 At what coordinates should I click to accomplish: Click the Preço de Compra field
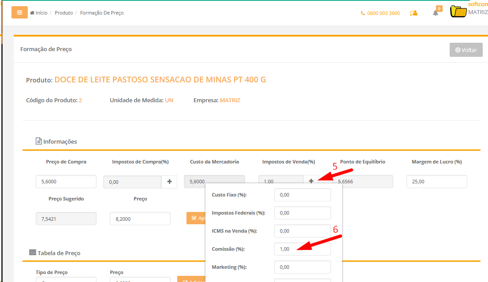pyautogui.click(x=66, y=182)
